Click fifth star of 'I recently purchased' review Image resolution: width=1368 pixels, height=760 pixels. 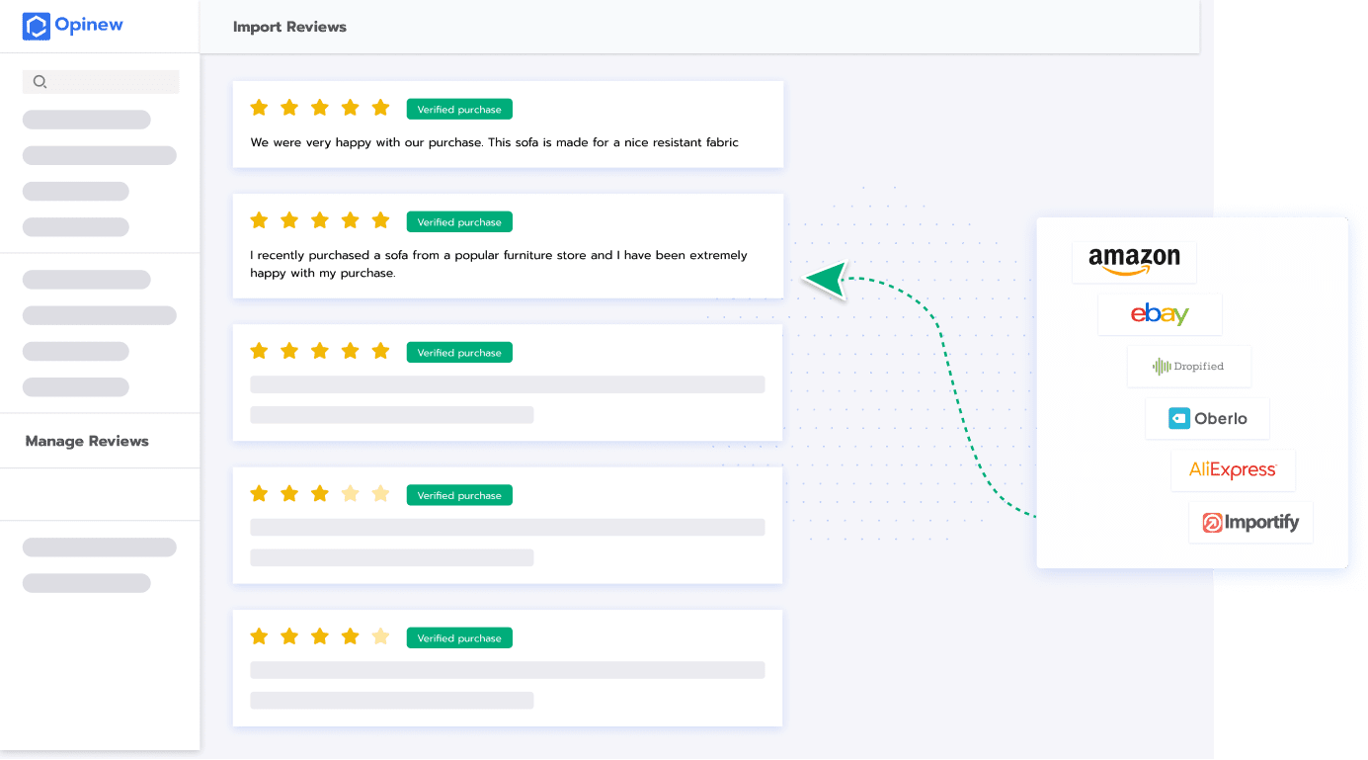380,220
